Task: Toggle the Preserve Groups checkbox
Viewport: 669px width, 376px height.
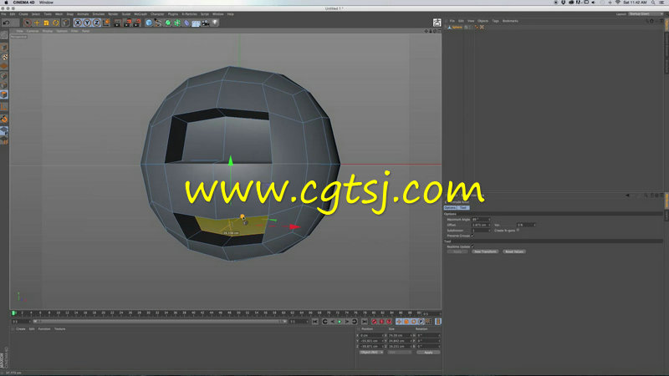Action: coord(472,236)
